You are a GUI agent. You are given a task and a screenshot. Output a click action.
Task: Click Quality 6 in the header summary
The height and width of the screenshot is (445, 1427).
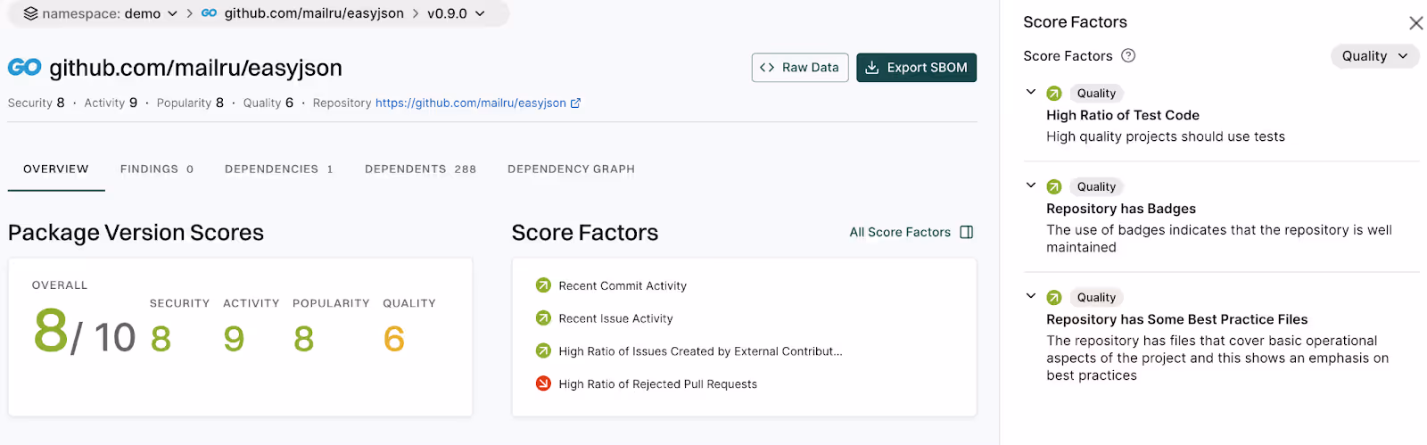pyautogui.click(x=268, y=103)
